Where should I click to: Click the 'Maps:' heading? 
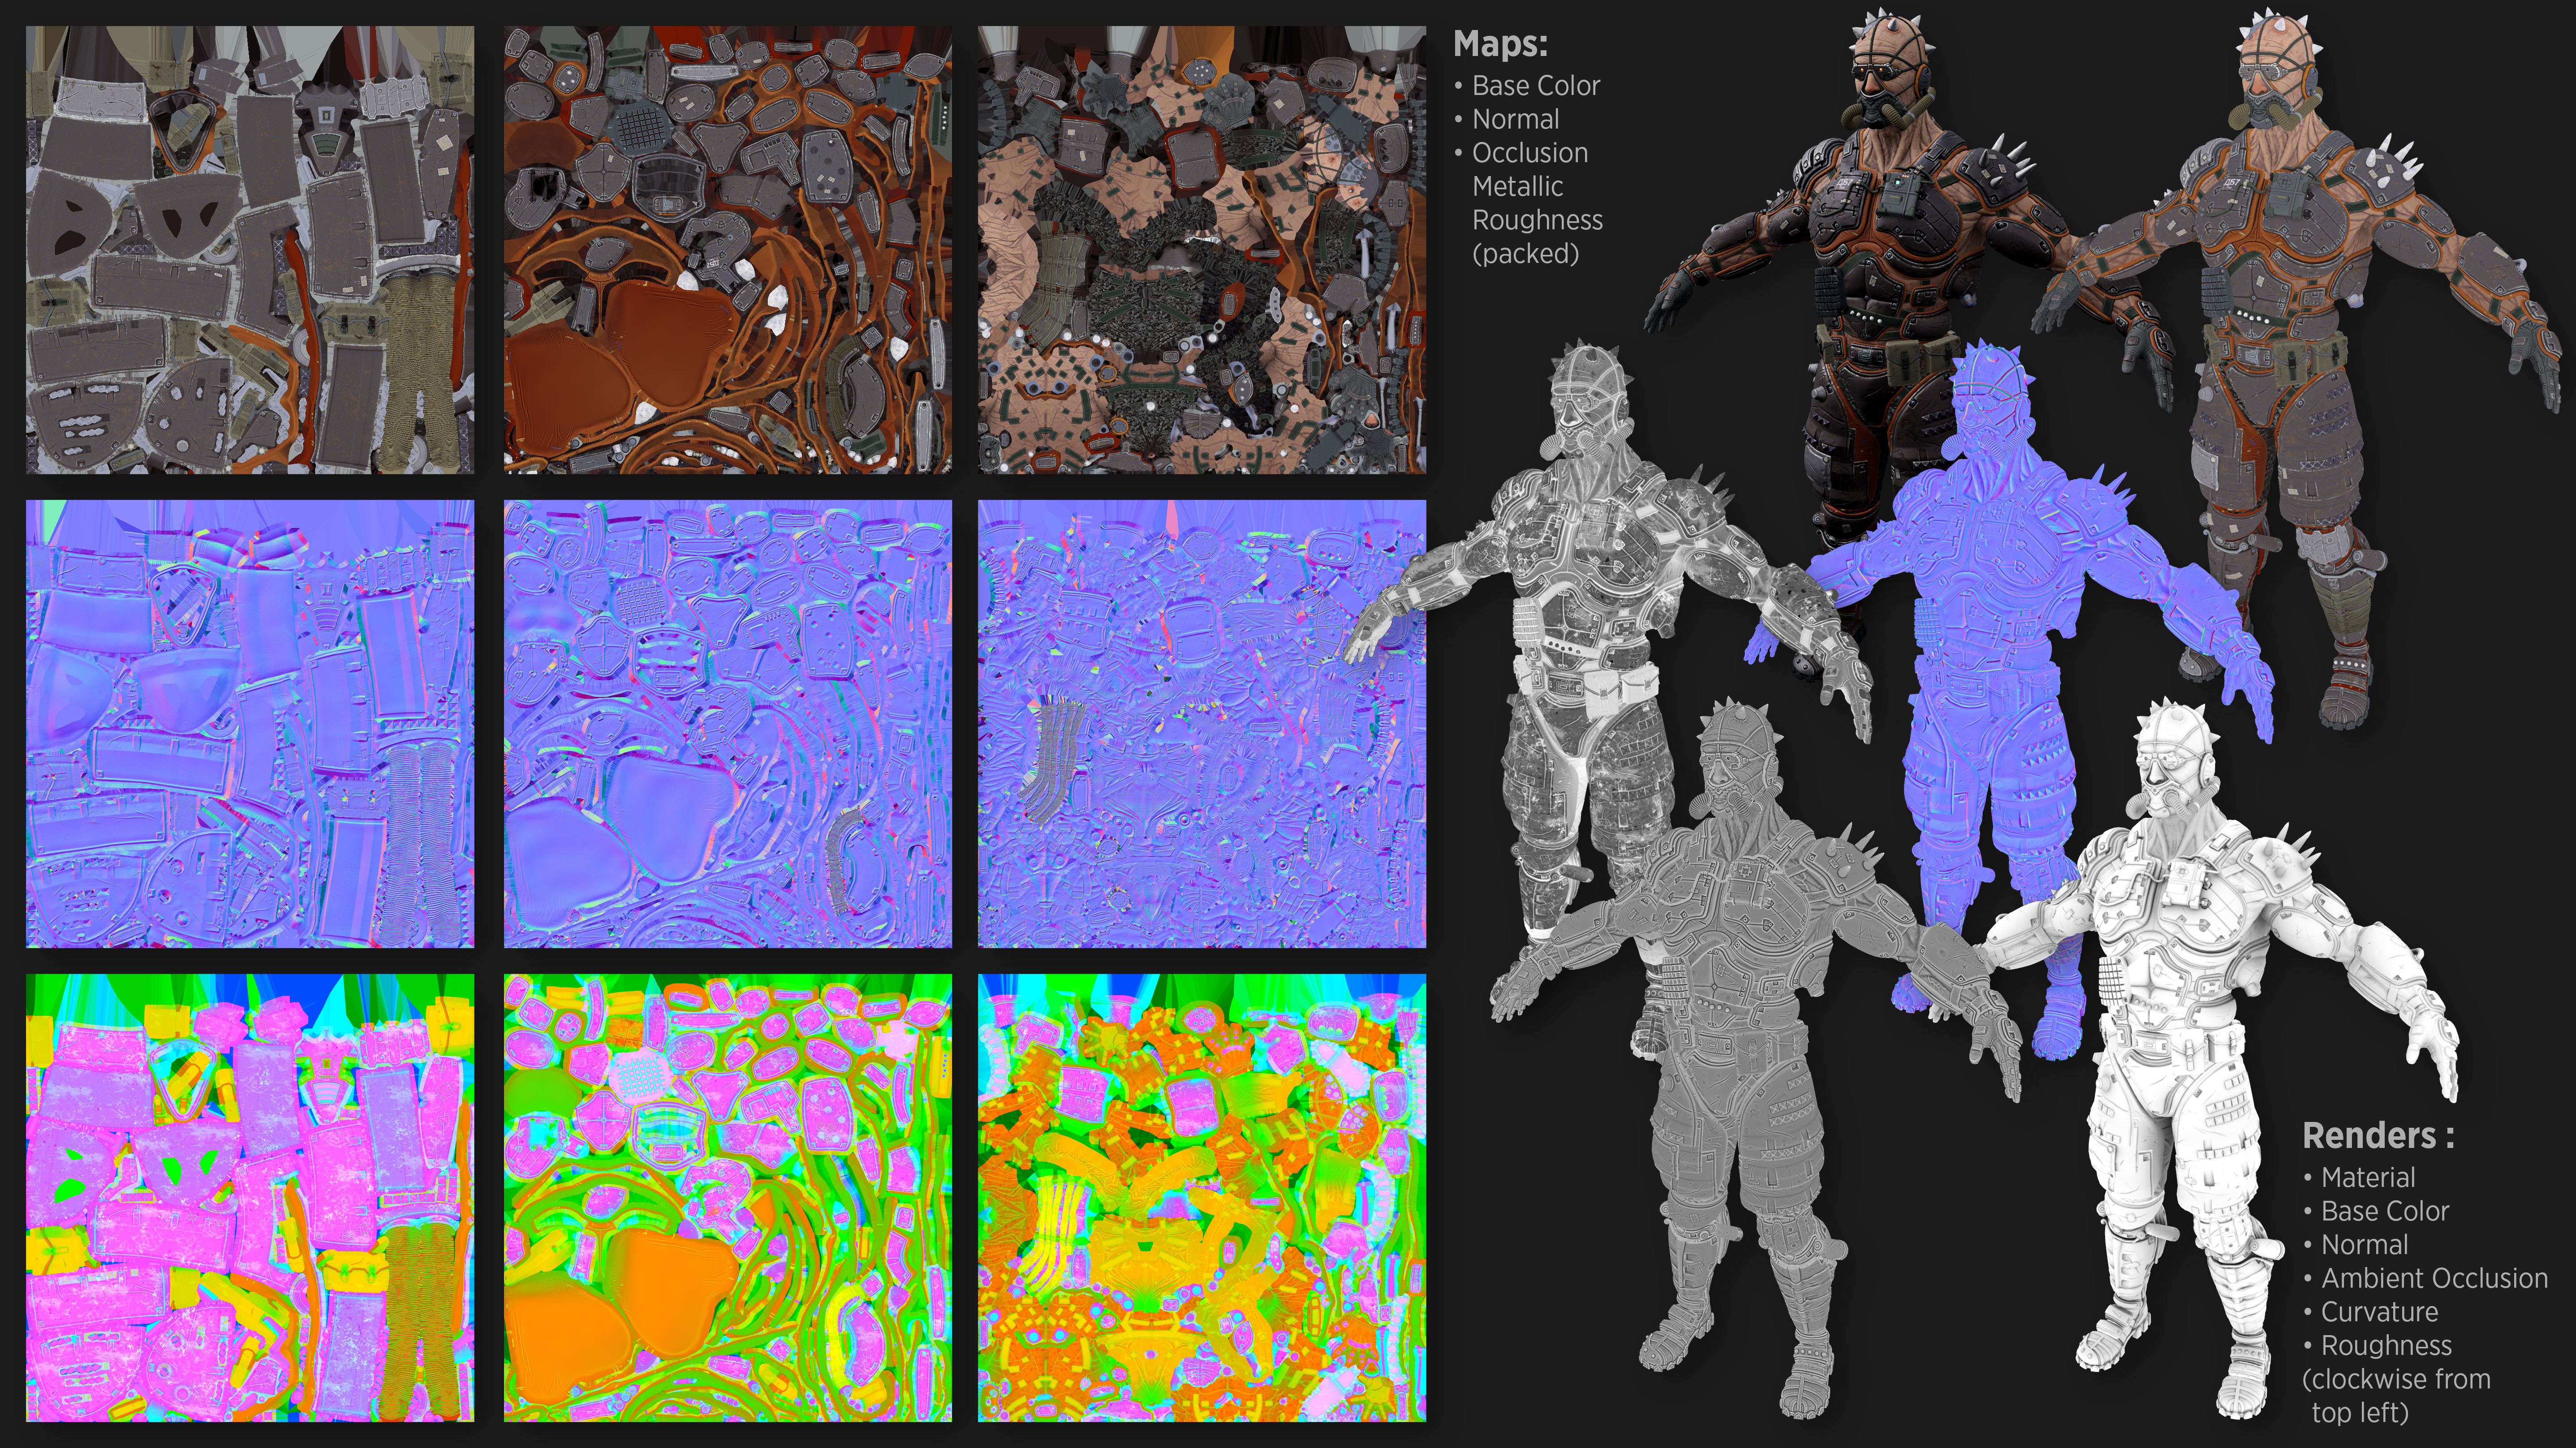coord(1500,44)
